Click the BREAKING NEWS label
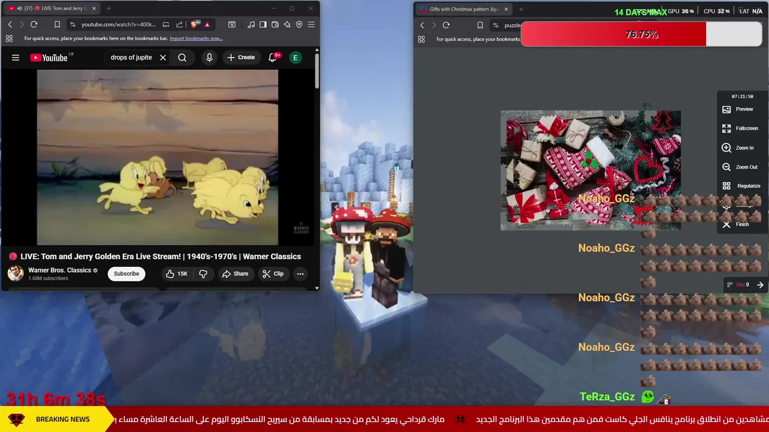Screen dimensions: 769x432 [62, 419]
